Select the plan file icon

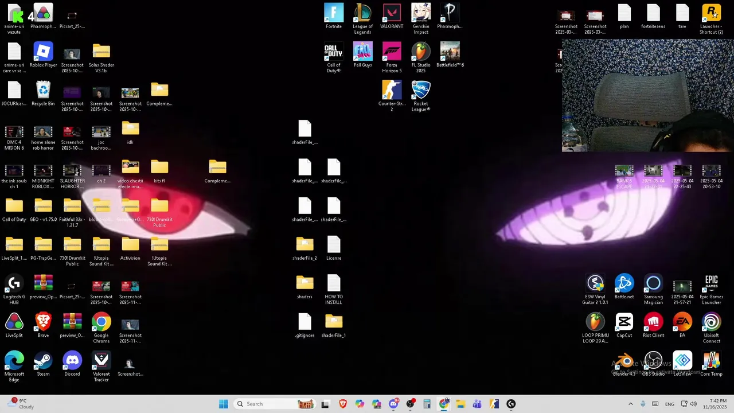(624, 16)
